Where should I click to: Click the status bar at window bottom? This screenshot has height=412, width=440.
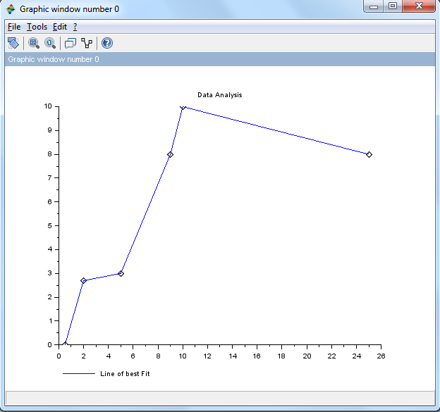[220, 398]
